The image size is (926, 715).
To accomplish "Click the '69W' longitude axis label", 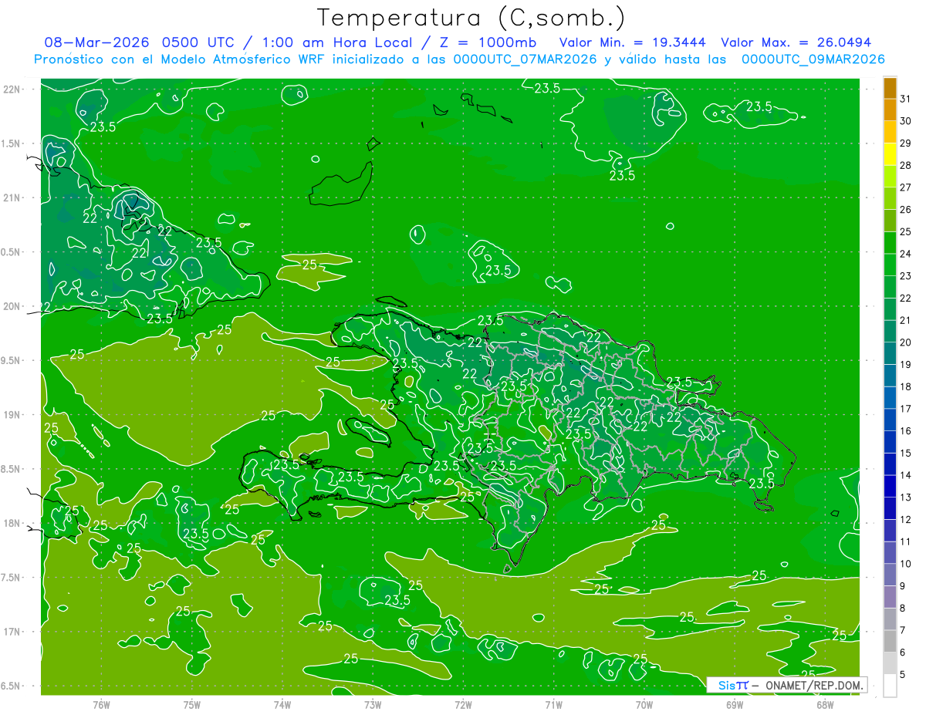I will coord(735,705).
